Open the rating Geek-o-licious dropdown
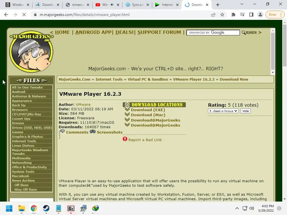This screenshot has height=215, width=287. (223, 111)
